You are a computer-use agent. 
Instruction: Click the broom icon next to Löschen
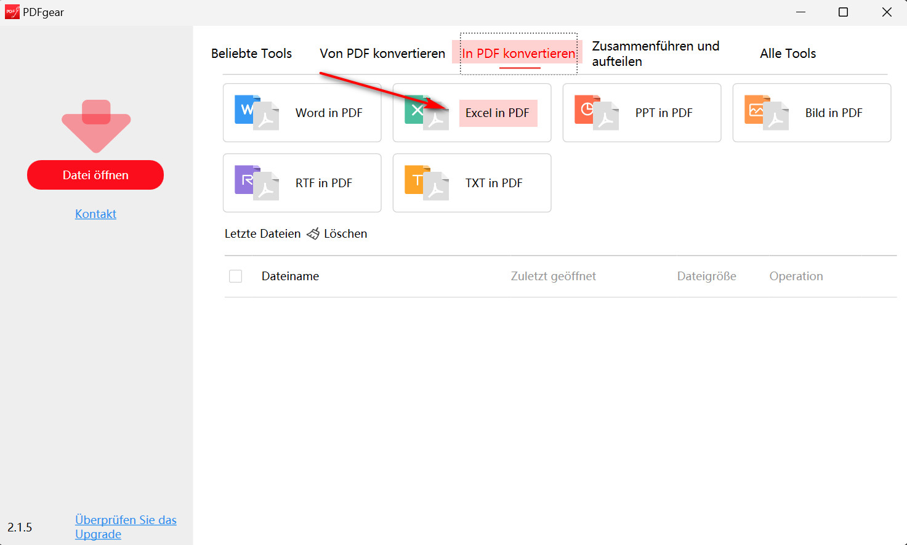pyautogui.click(x=313, y=233)
